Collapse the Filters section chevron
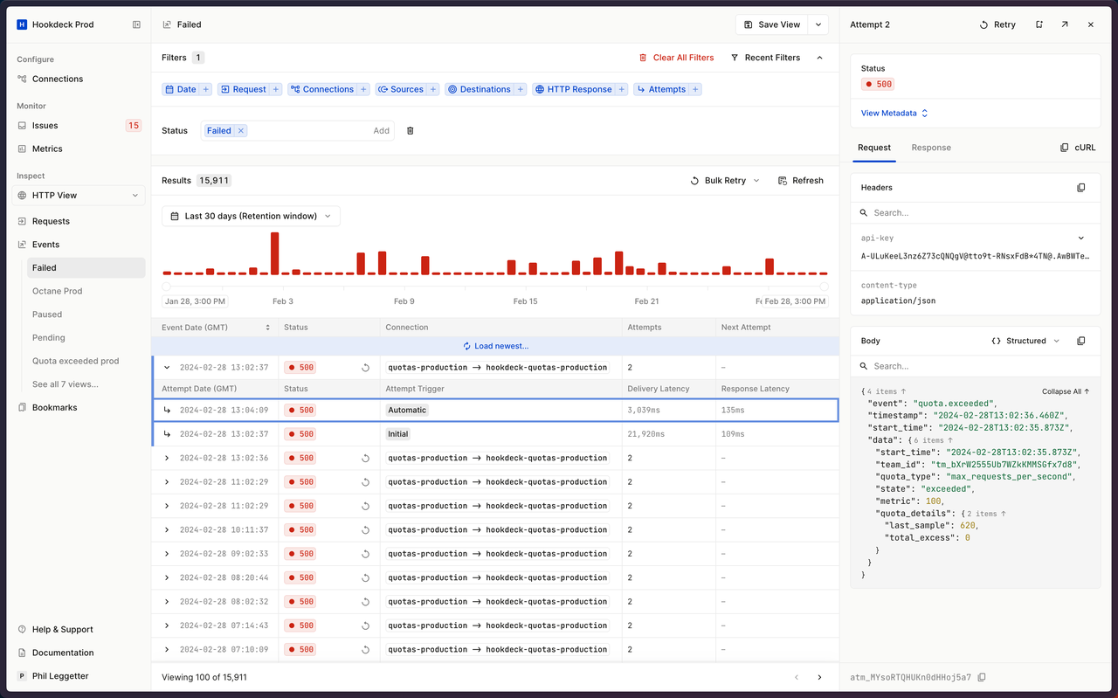The image size is (1118, 698). click(819, 58)
